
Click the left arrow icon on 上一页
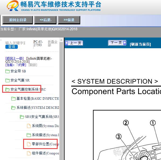click(67, 43)
